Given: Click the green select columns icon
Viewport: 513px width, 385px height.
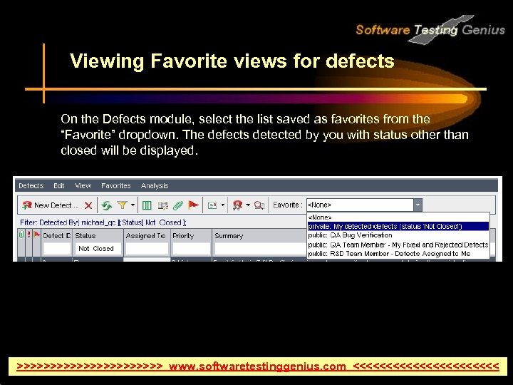Looking at the screenshot, I should click(x=147, y=205).
